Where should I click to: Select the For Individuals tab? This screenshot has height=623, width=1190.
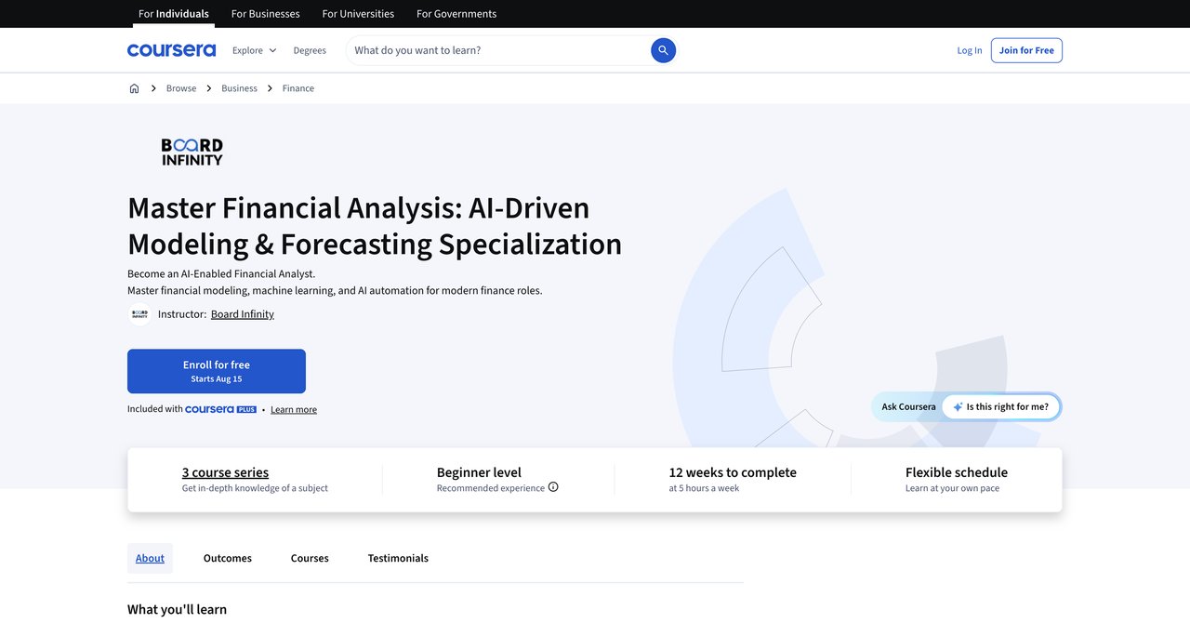174,14
